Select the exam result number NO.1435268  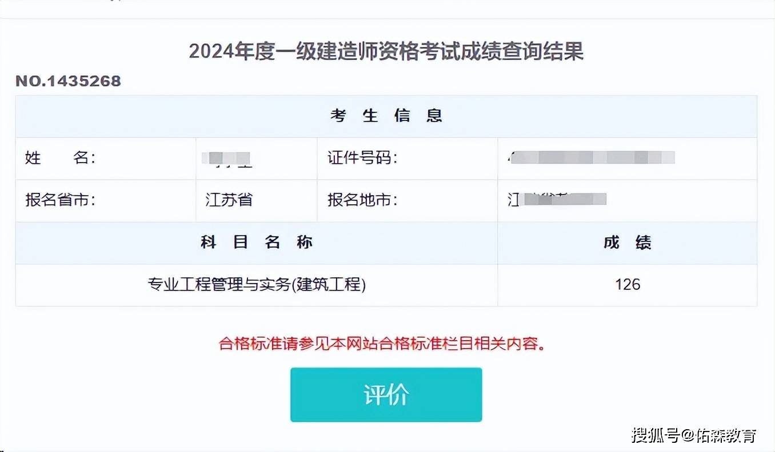[x=67, y=81]
